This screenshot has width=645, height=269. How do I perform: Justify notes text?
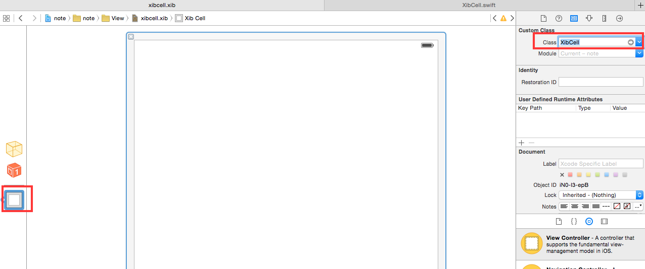[x=596, y=206]
